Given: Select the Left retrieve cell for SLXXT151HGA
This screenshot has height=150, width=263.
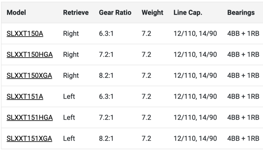Looking at the screenshot, I should tap(69, 118).
